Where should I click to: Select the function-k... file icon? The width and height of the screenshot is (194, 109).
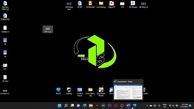pos(5,92)
